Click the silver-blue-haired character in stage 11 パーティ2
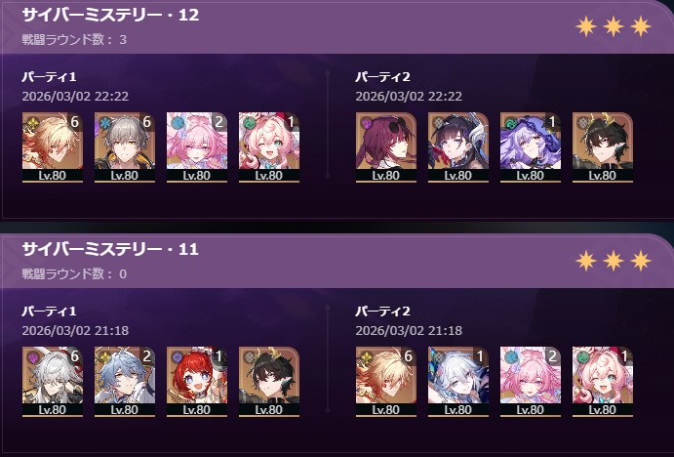 [x=458, y=382]
